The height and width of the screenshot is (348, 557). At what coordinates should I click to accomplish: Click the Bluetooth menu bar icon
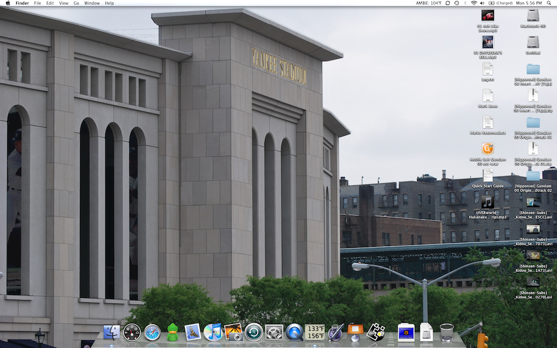[465, 3]
